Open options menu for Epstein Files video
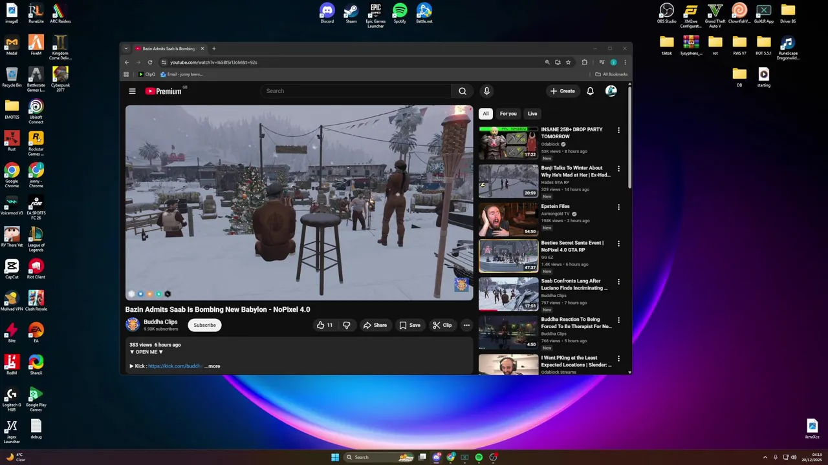This screenshot has height=465, width=828. [618, 207]
